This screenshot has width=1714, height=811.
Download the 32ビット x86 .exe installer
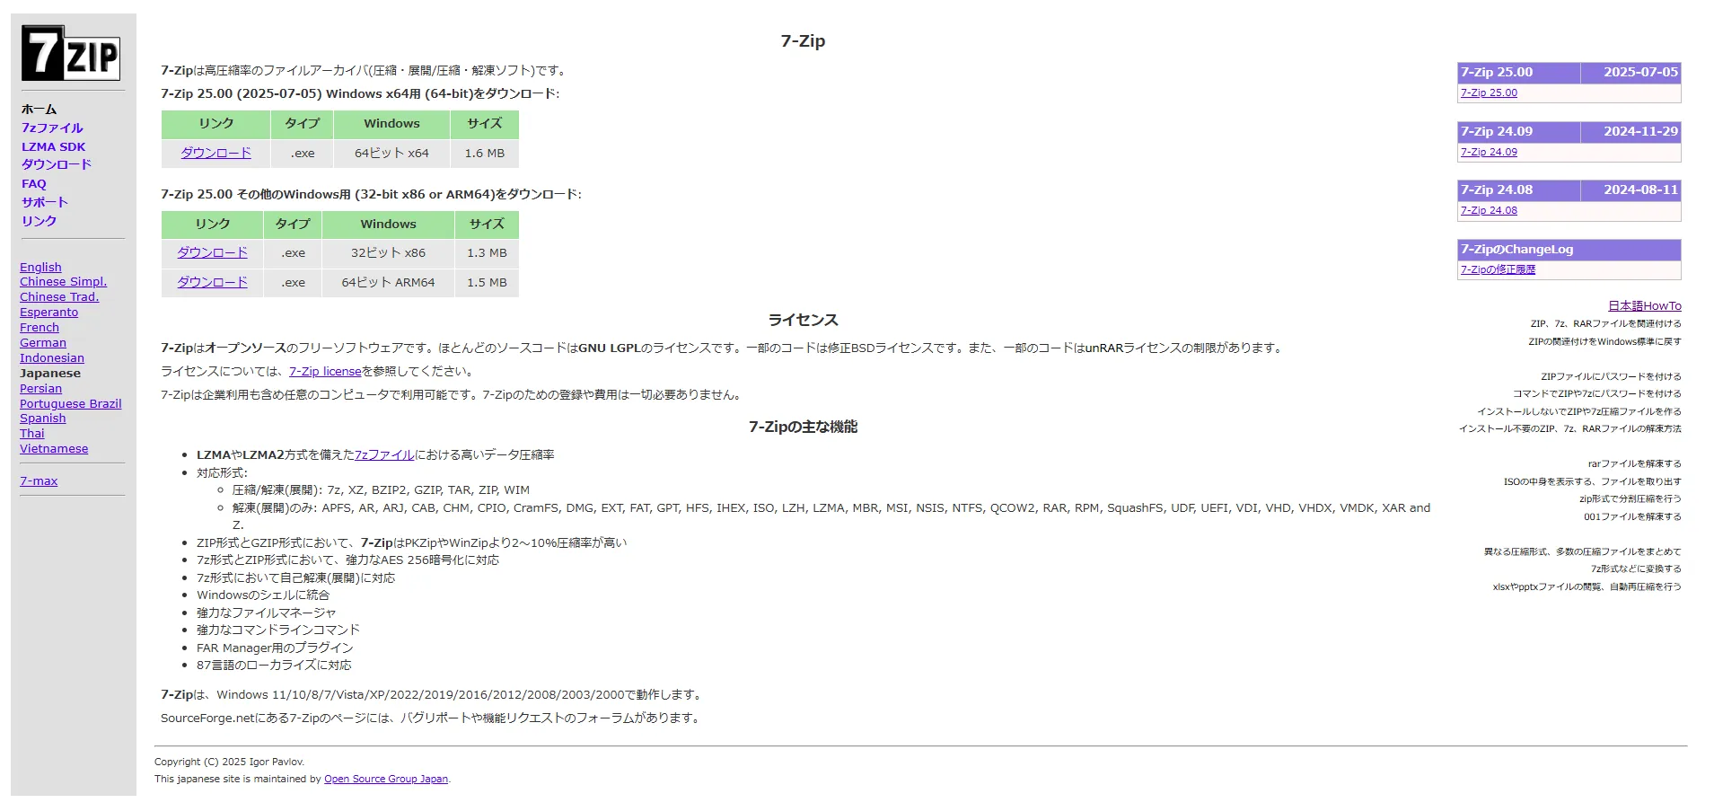[212, 252]
